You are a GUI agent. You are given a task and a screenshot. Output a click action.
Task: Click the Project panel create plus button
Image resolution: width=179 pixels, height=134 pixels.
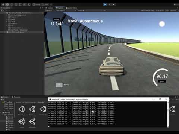tap(2, 99)
